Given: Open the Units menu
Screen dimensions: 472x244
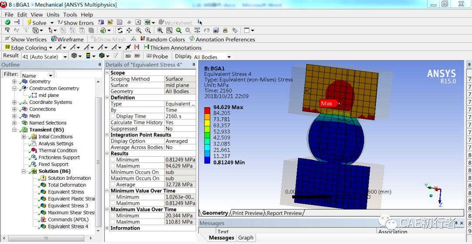Looking at the screenshot, I should click(53, 14).
